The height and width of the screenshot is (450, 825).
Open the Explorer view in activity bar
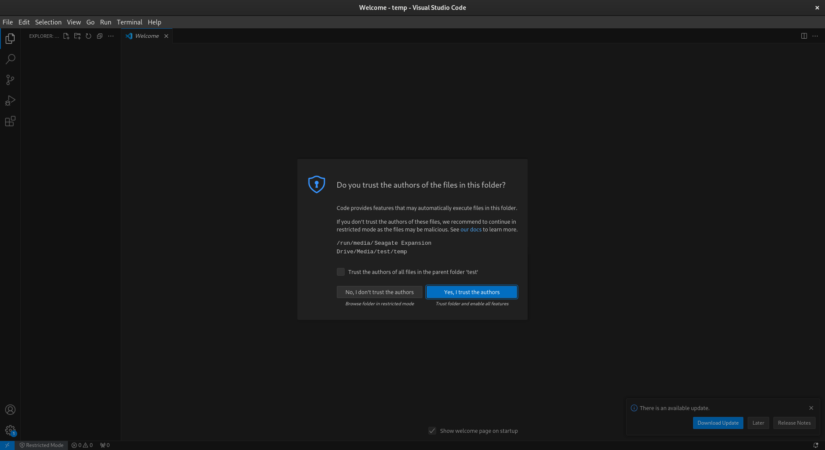pos(10,39)
